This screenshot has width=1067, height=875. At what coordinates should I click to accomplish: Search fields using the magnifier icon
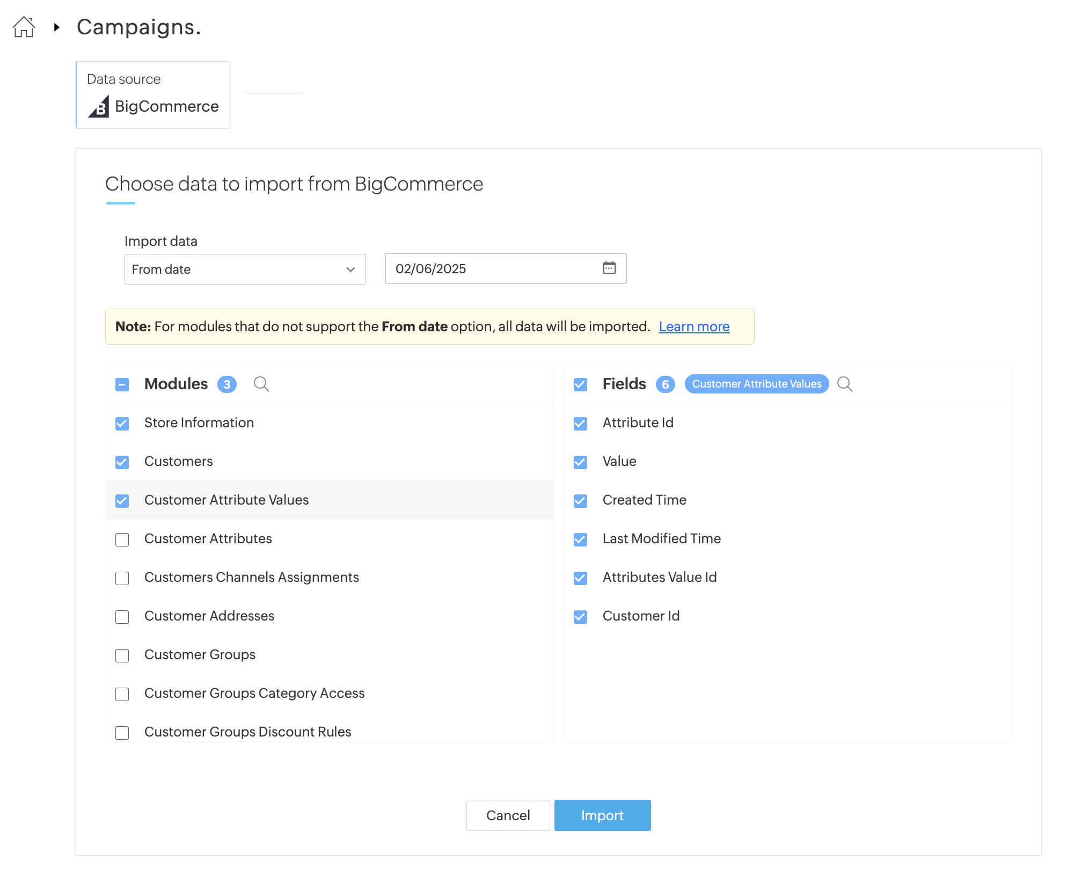click(845, 384)
